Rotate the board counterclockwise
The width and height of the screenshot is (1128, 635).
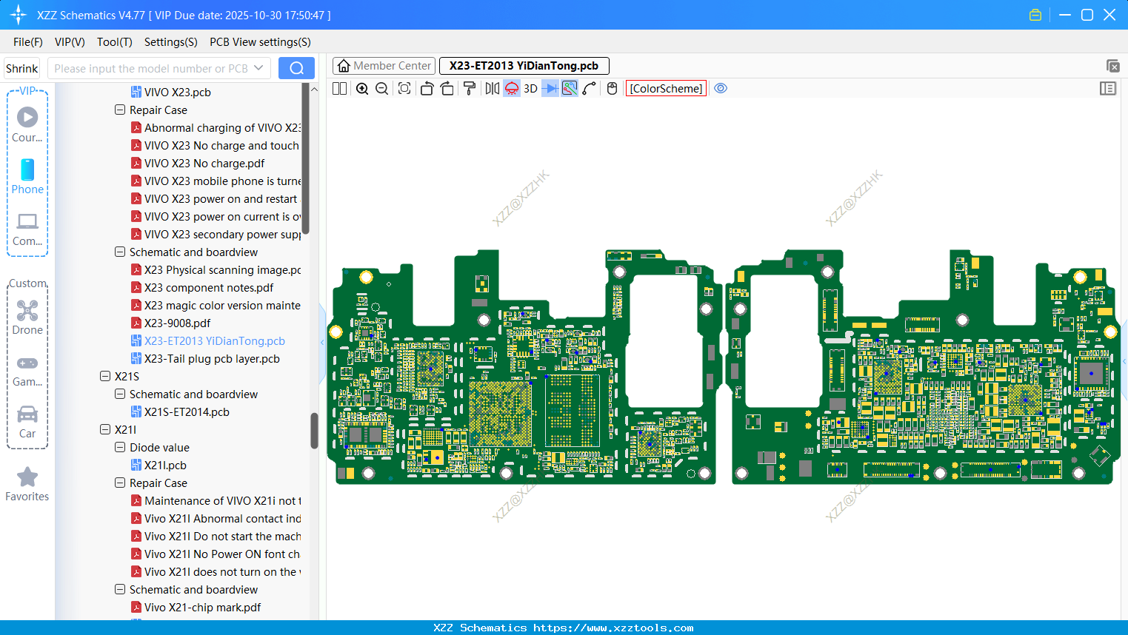click(x=427, y=89)
